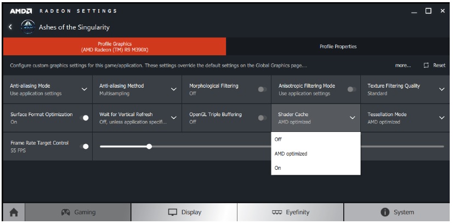
Task: Click the Gaming controller icon
Action: pyautogui.click(x=66, y=212)
